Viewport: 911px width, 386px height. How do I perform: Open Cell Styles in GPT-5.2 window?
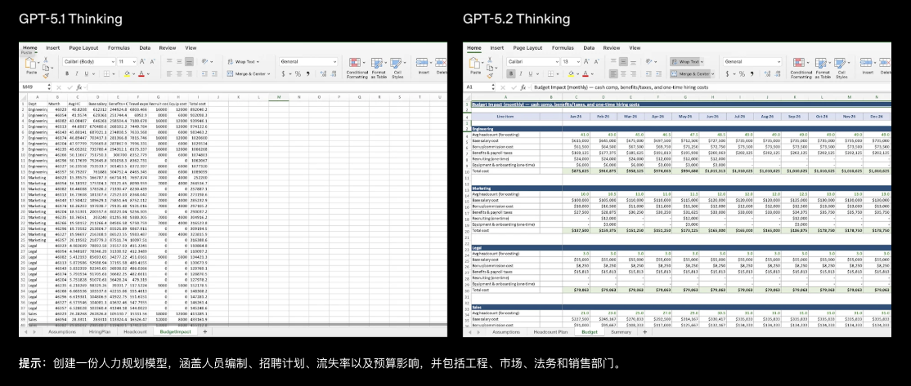click(x=841, y=69)
